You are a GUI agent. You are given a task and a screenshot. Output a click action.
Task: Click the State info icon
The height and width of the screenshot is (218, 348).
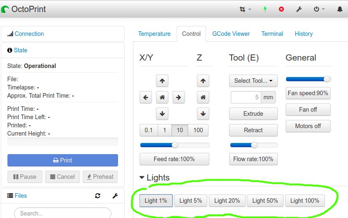click(9, 50)
